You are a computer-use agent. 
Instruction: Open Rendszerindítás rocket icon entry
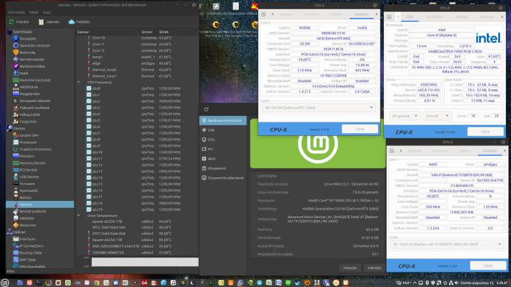pos(15,66)
